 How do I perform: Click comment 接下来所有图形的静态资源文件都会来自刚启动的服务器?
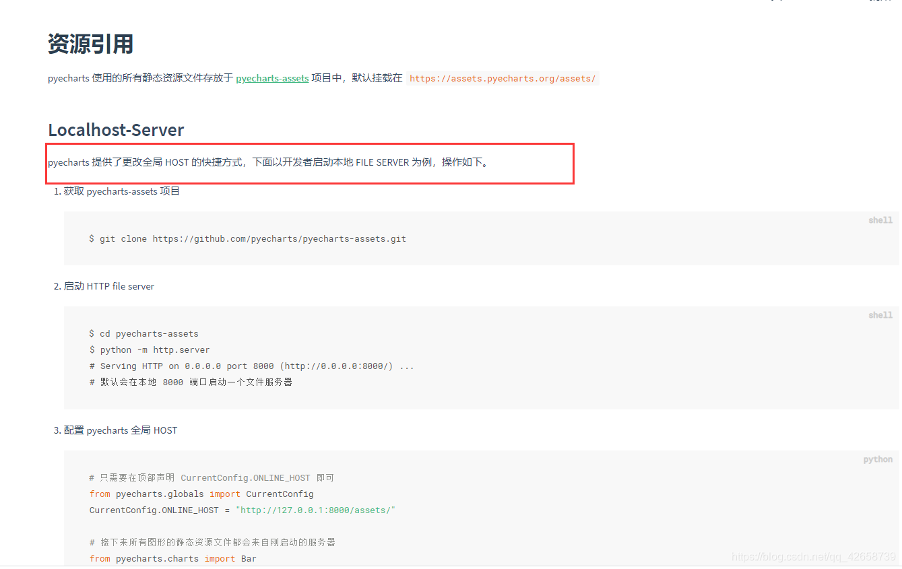click(212, 542)
